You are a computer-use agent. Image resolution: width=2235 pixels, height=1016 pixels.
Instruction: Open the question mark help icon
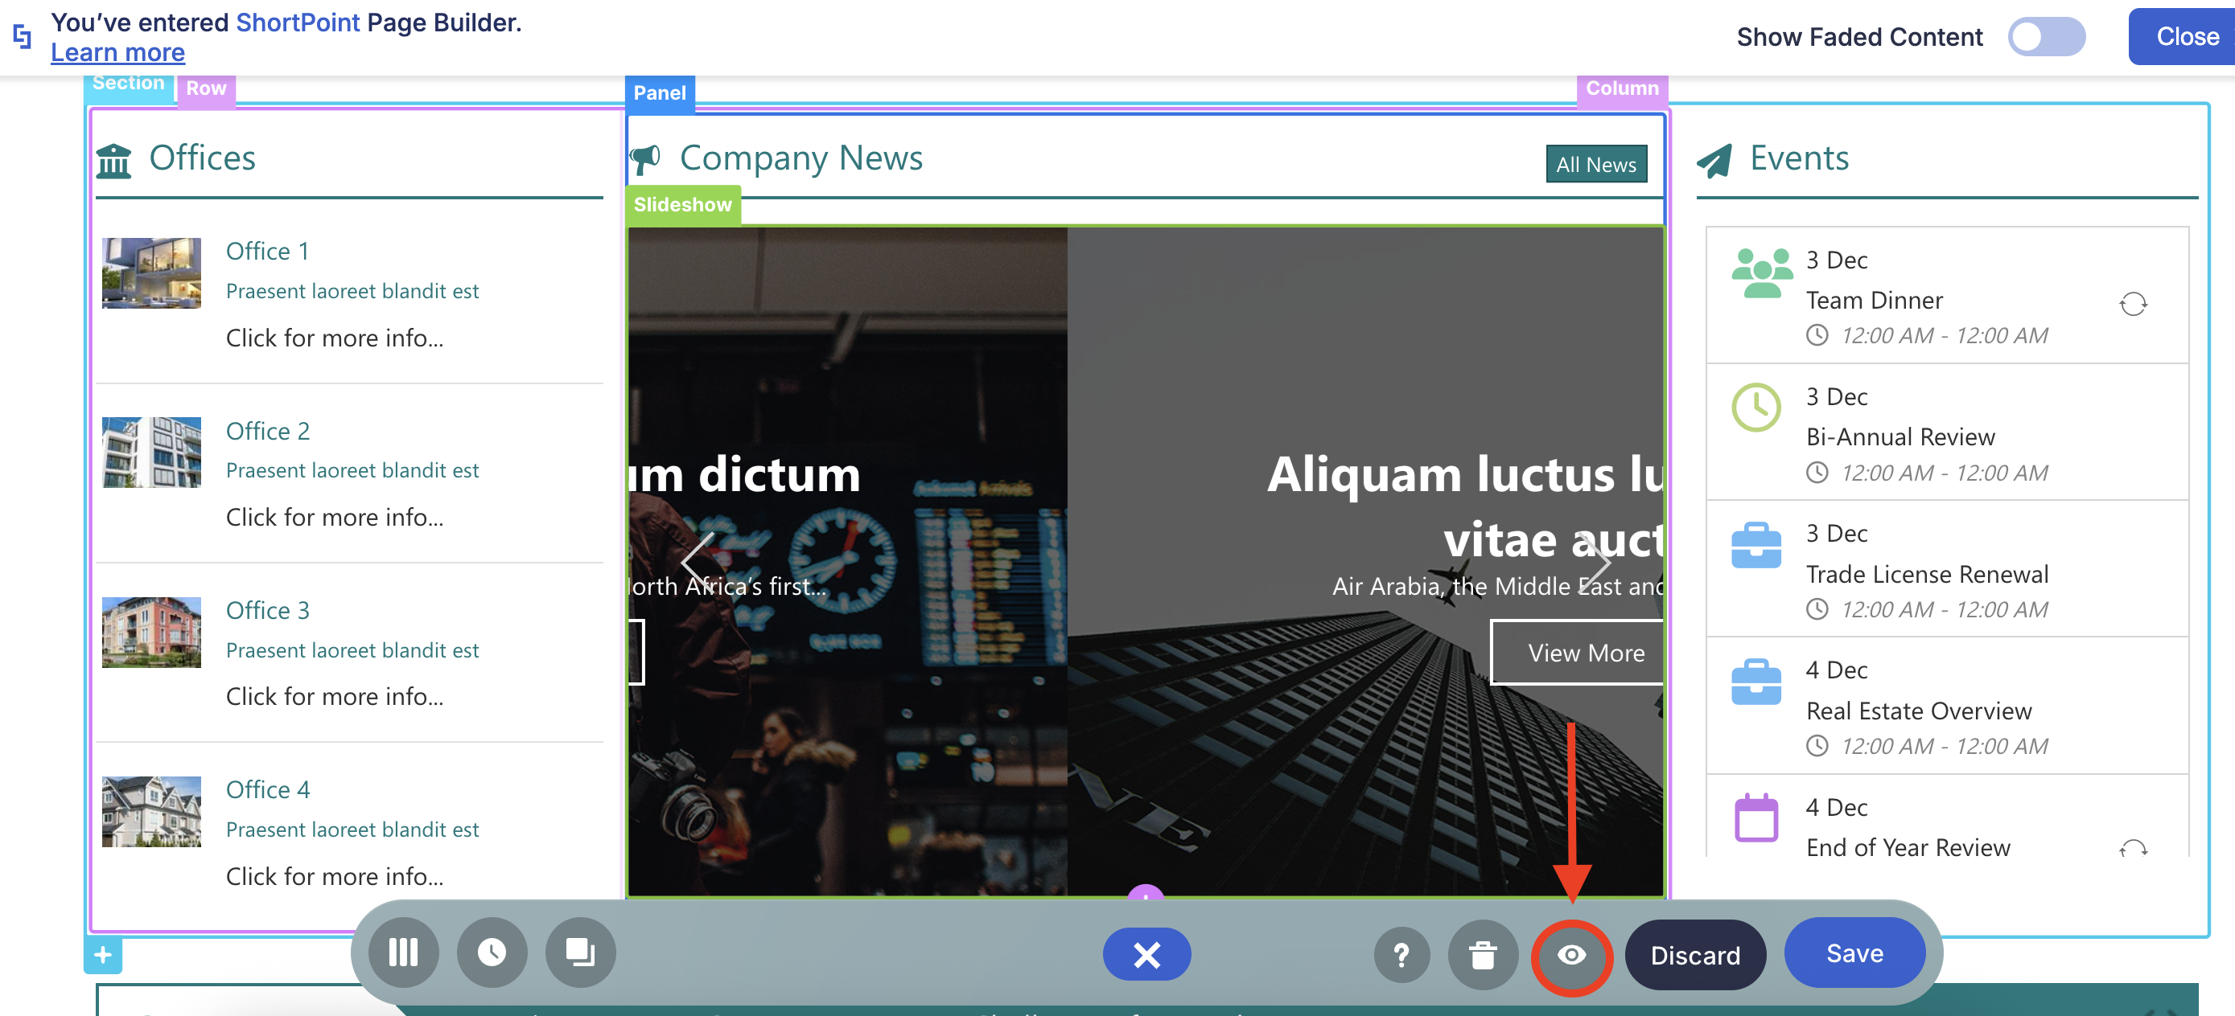[1401, 954]
